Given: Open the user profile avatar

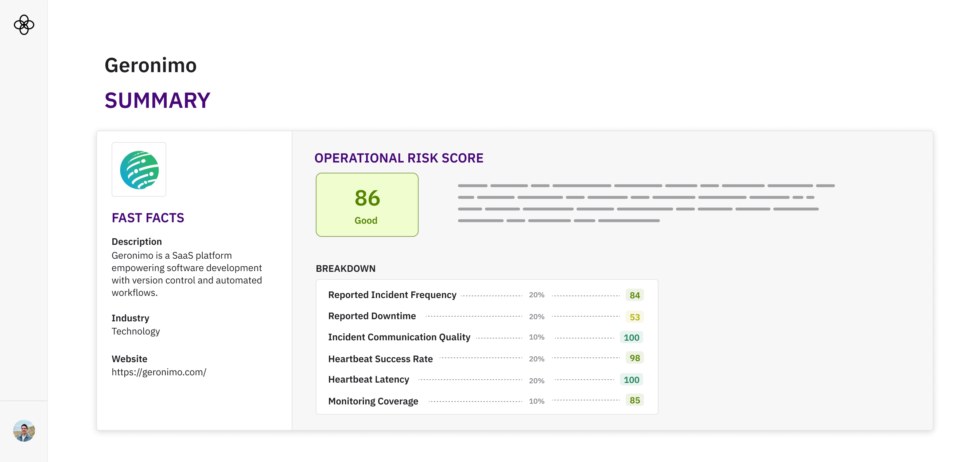Looking at the screenshot, I should (x=24, y=430).
